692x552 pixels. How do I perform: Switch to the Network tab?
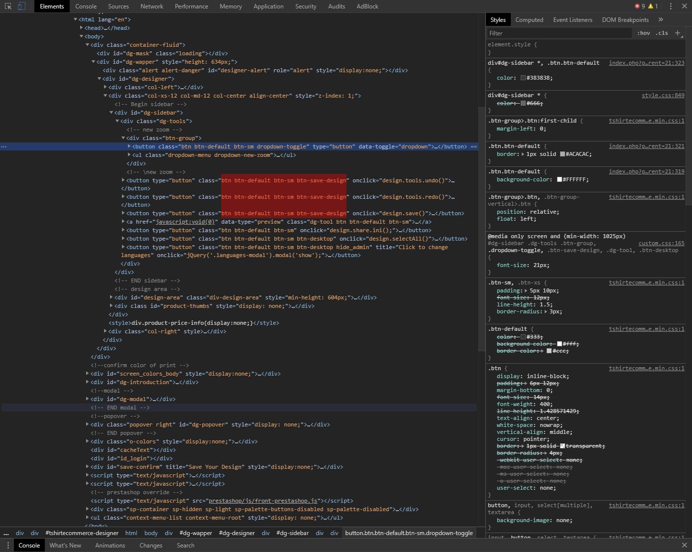point(152,6)
